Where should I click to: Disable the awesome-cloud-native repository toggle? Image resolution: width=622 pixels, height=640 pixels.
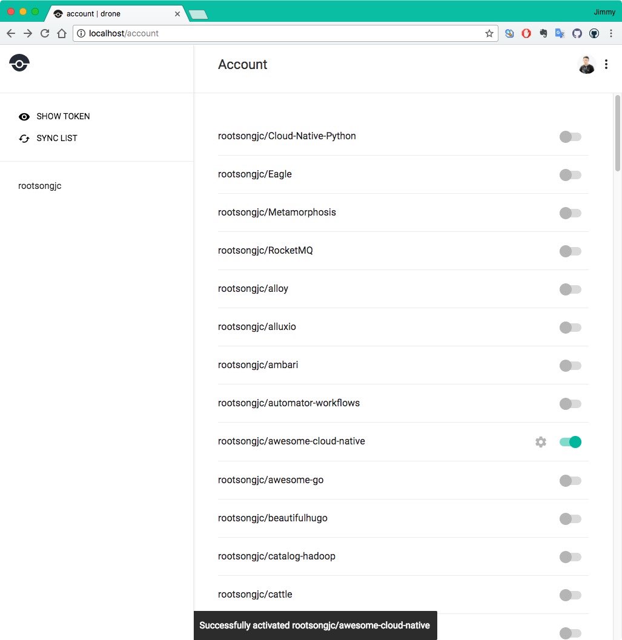[x=570, y=442]
